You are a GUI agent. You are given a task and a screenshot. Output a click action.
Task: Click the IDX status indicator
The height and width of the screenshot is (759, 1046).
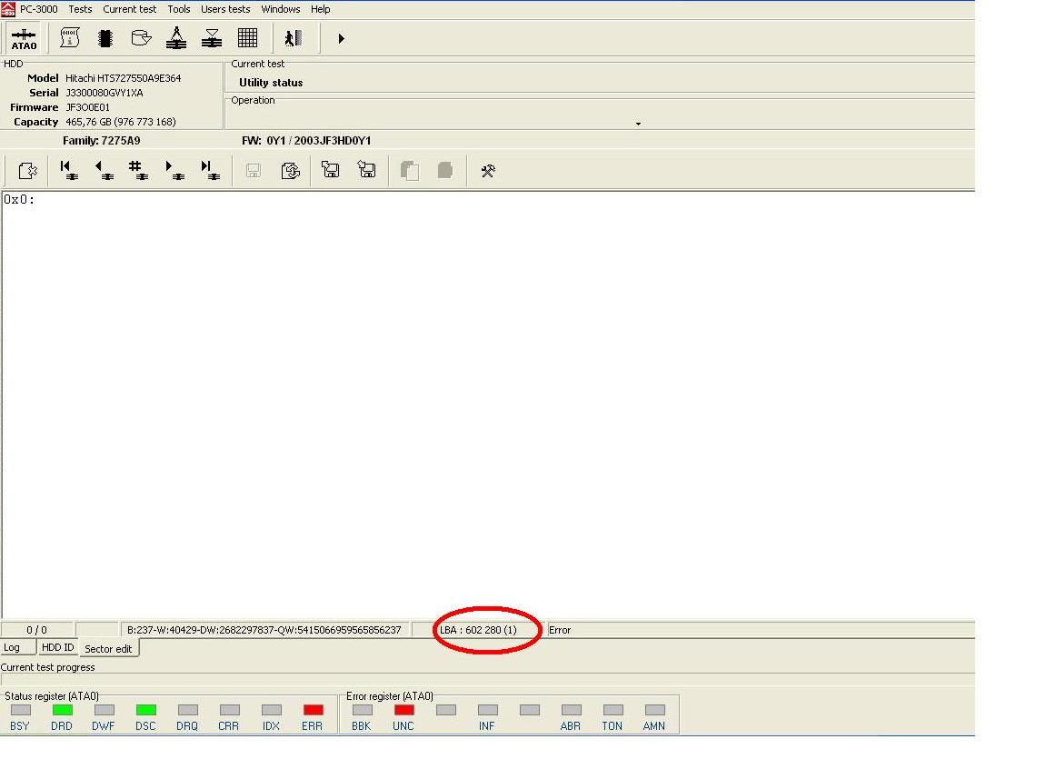(x=272, y=710)
